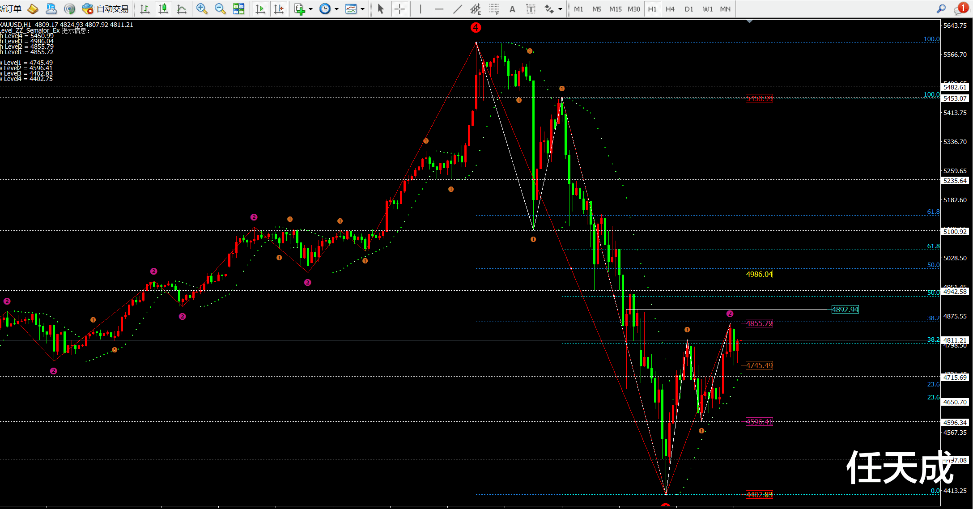This screenshot has height=509, width=973.
Task: Click the zoom out magnifier icon
Action: [220, 9]
